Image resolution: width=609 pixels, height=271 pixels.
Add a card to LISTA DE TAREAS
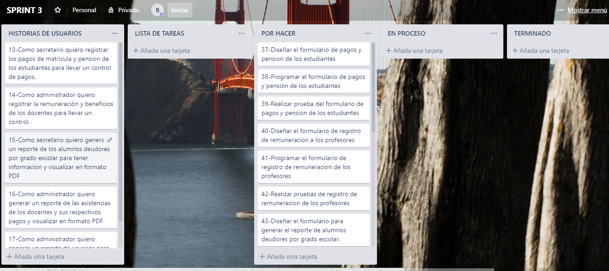click(x=162, y=51)
